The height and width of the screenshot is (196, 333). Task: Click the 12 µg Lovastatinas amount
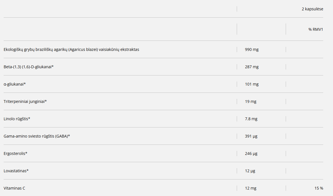(x=250, y=171)
